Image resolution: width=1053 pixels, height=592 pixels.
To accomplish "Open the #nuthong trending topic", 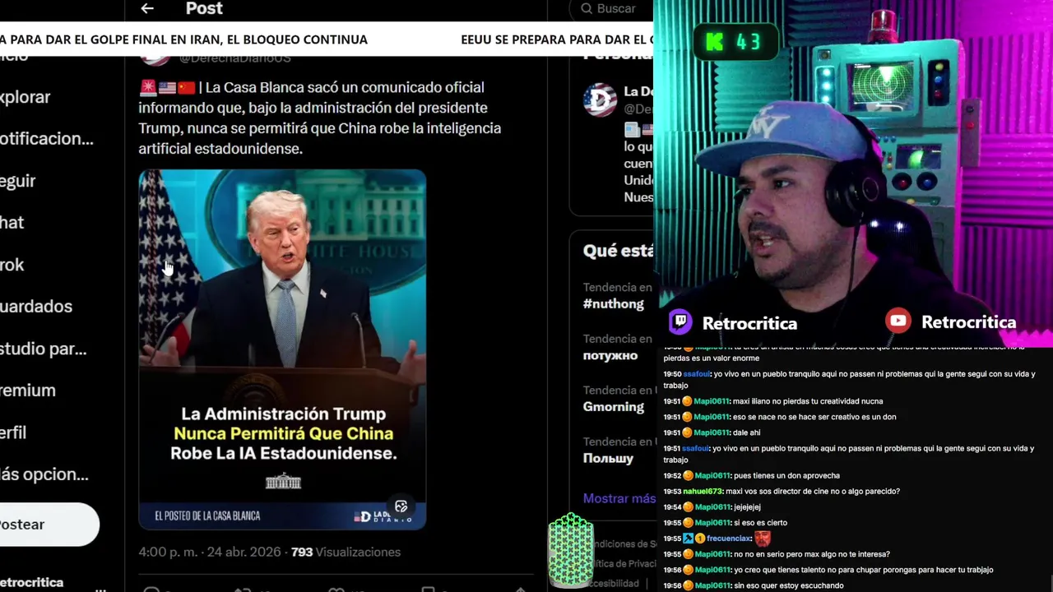I will point(614,304).
